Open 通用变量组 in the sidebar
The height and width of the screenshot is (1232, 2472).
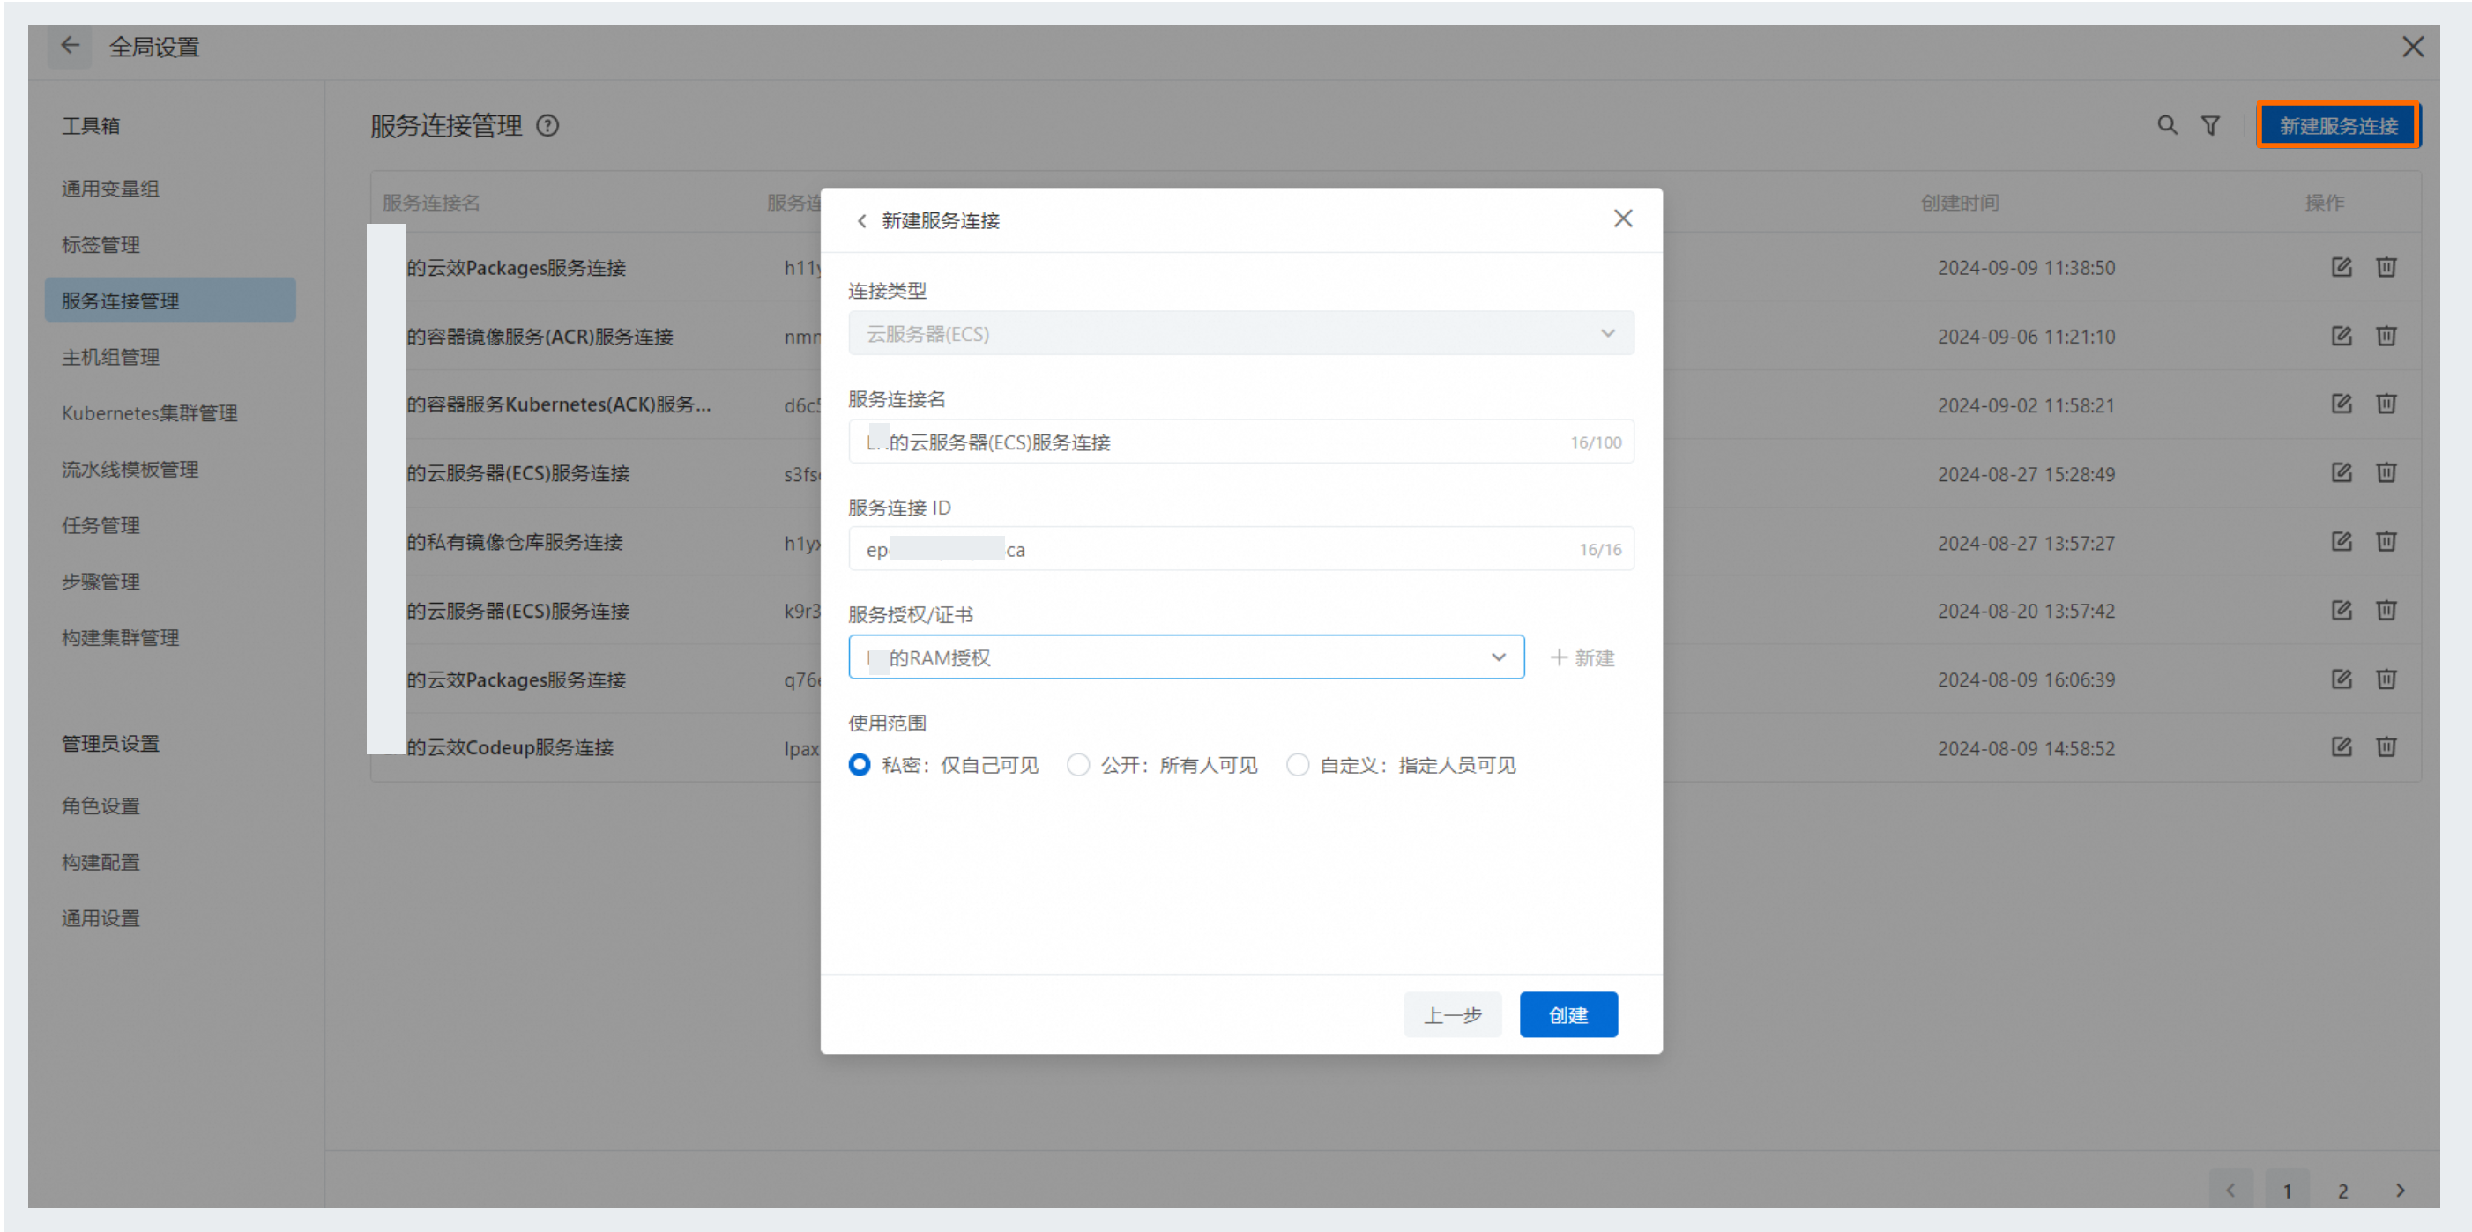click(110, 189)
